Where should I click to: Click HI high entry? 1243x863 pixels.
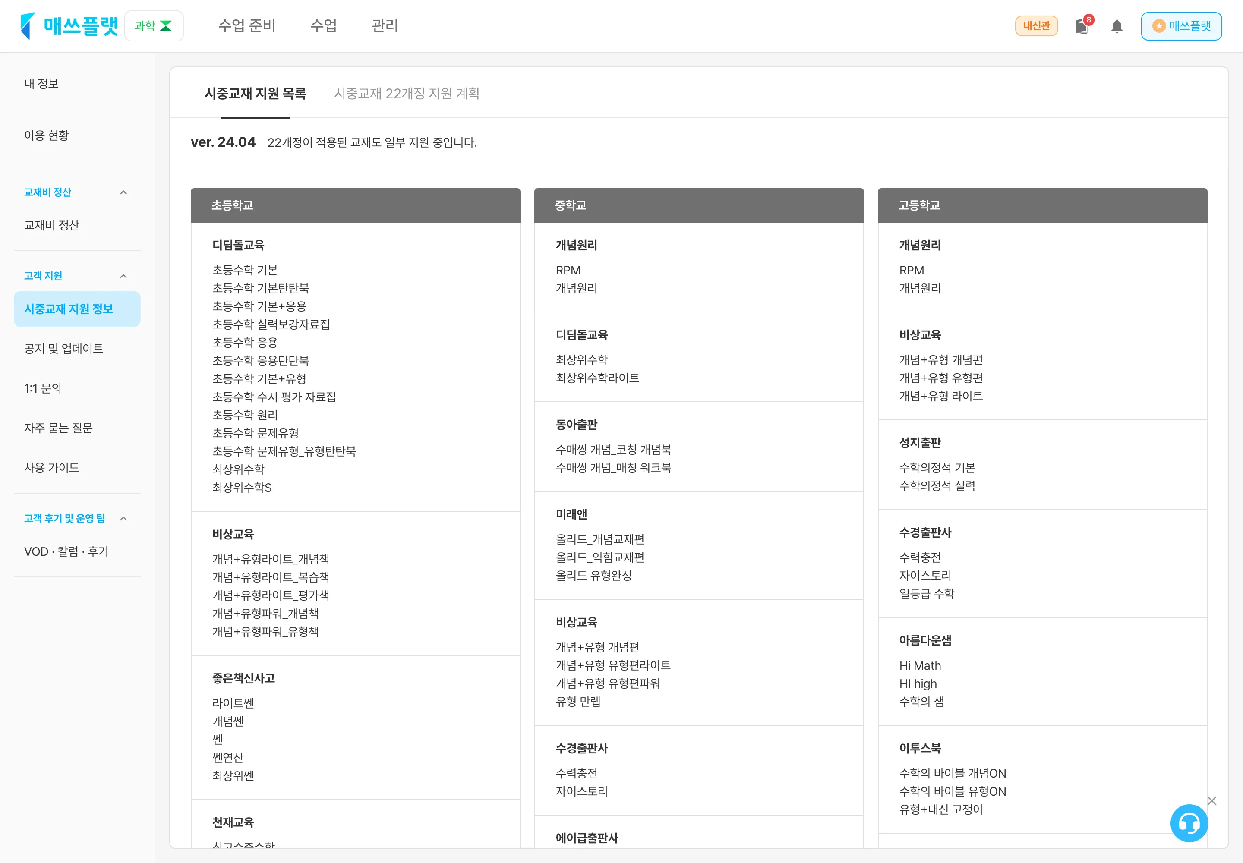918,683
